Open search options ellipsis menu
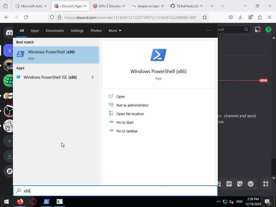 [x=209, y=31]
